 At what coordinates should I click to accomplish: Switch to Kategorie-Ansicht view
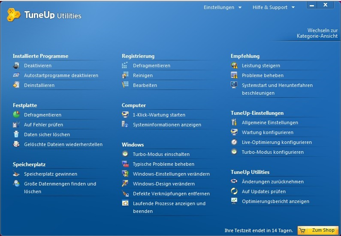pyautogui.click(x=317, y=33)
